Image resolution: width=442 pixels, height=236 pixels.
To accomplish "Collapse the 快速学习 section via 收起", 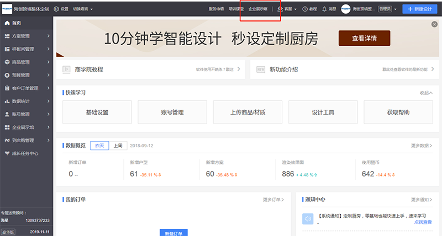I will pos(425,93).
